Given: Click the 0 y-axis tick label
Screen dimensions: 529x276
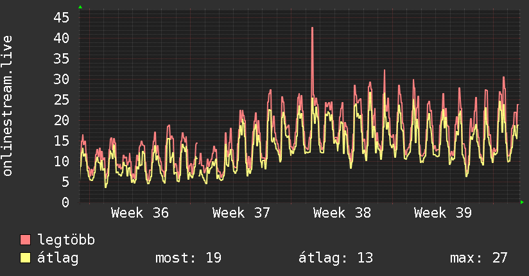Looking at the screenshot, I should pos(65,202).
